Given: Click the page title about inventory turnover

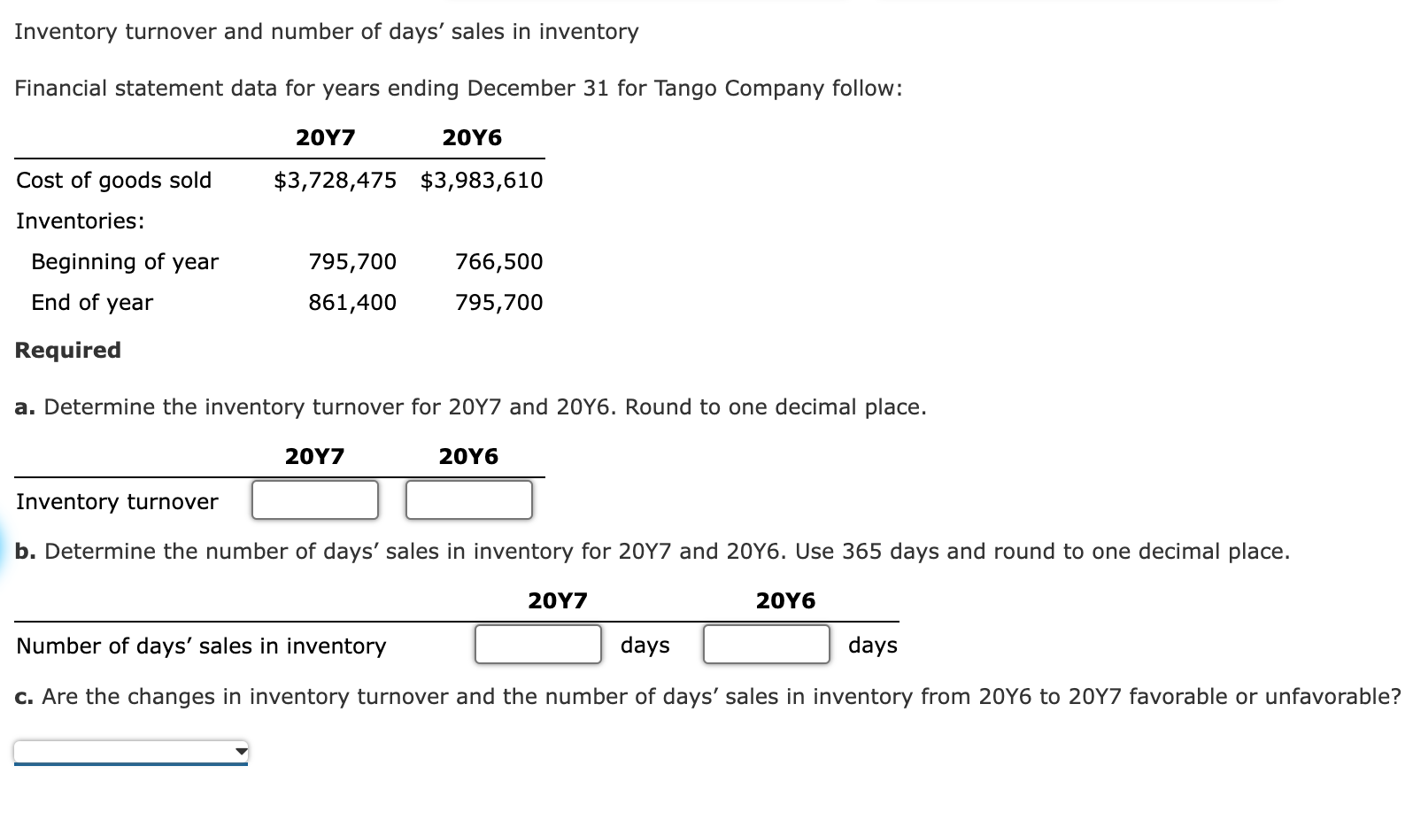Looking at the screenshot, I should (327, 32).
